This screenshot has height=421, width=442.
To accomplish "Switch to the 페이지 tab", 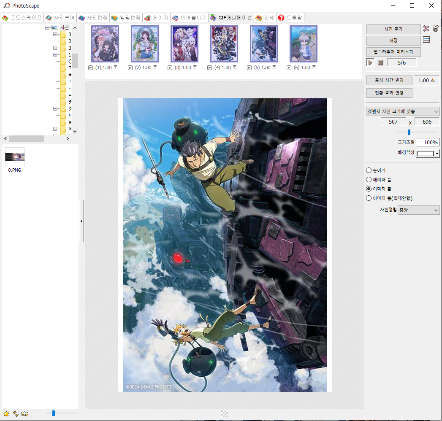I will 157,18.
